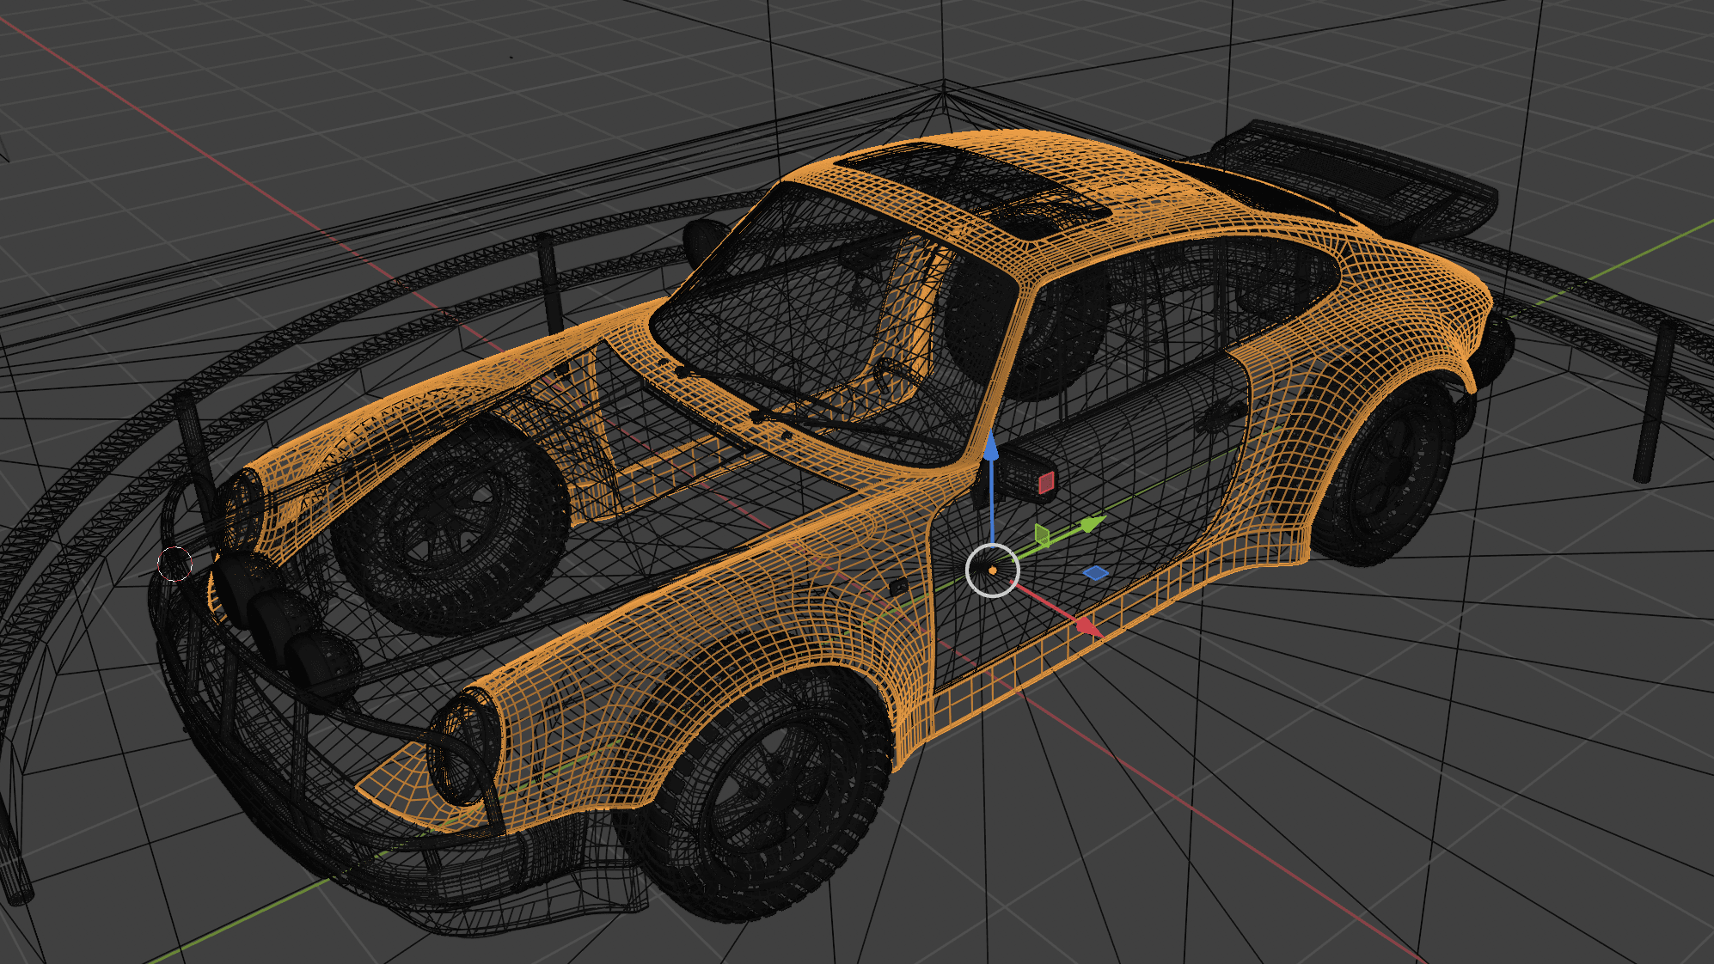Select the red square plane handle of gizmo
The width and height of the screenshot is (1714, 964).
tap(1046, 483)
